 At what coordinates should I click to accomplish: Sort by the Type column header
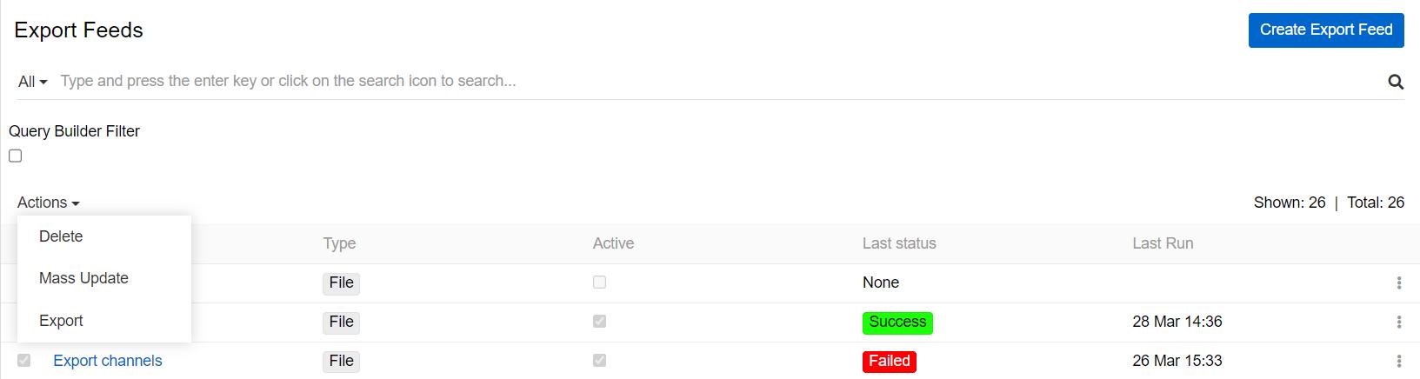339,243
